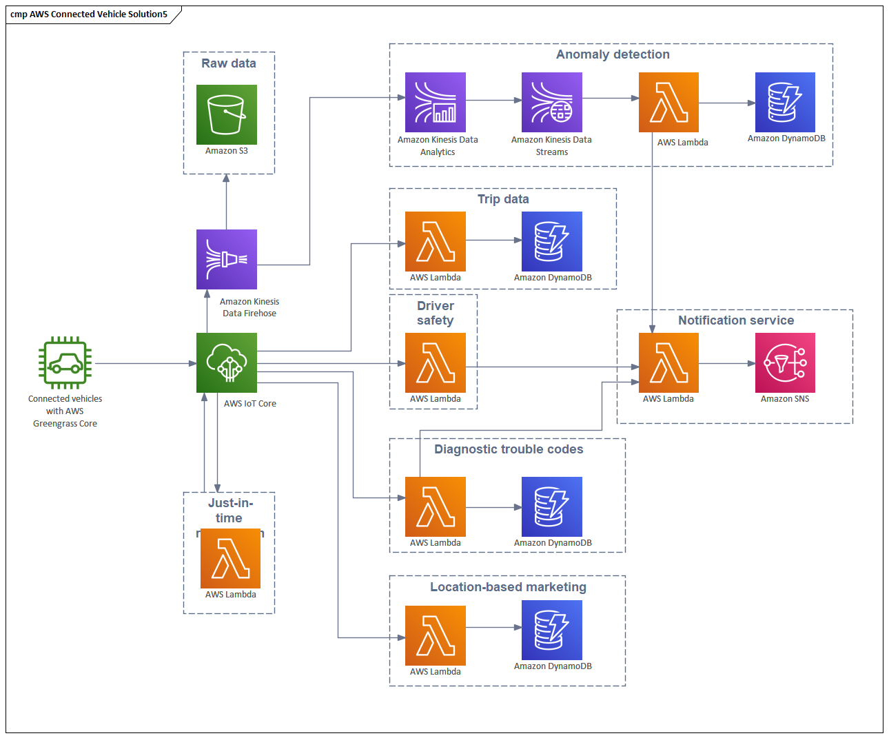The height and width of the screenshot is (738, 889).
Task: Select the Amazon DynamoDB icon in Trip data
Action: [x=551, y=243]
